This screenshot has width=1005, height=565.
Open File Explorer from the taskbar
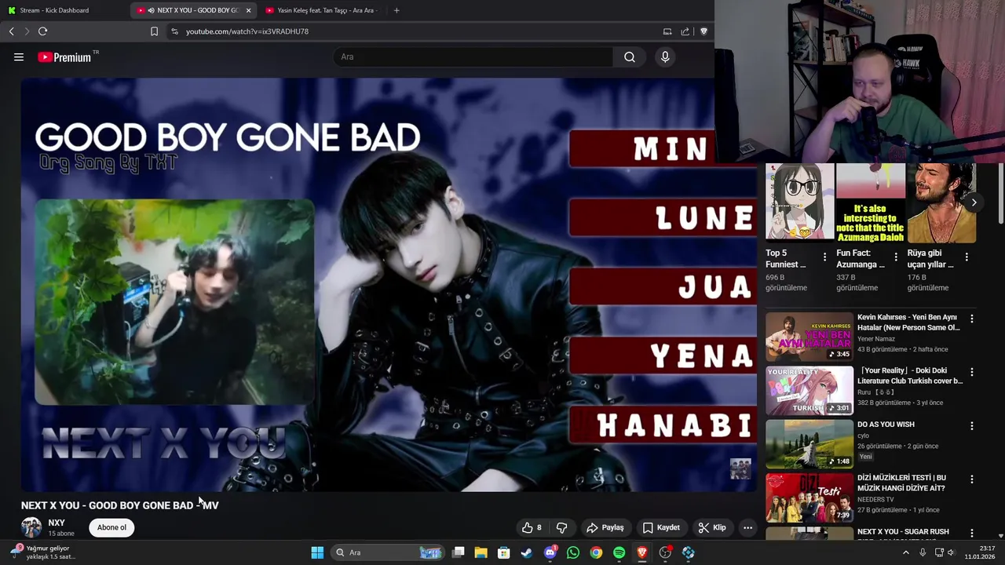481,552
